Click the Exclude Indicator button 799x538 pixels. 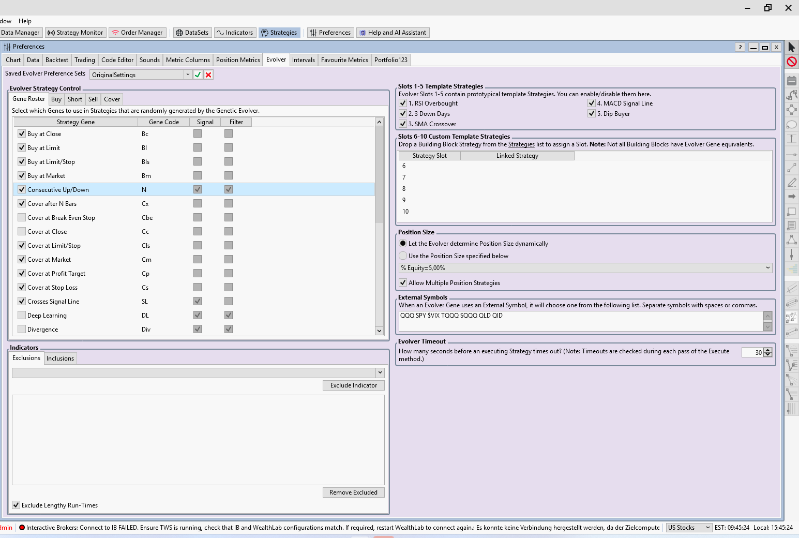[354, 385]
